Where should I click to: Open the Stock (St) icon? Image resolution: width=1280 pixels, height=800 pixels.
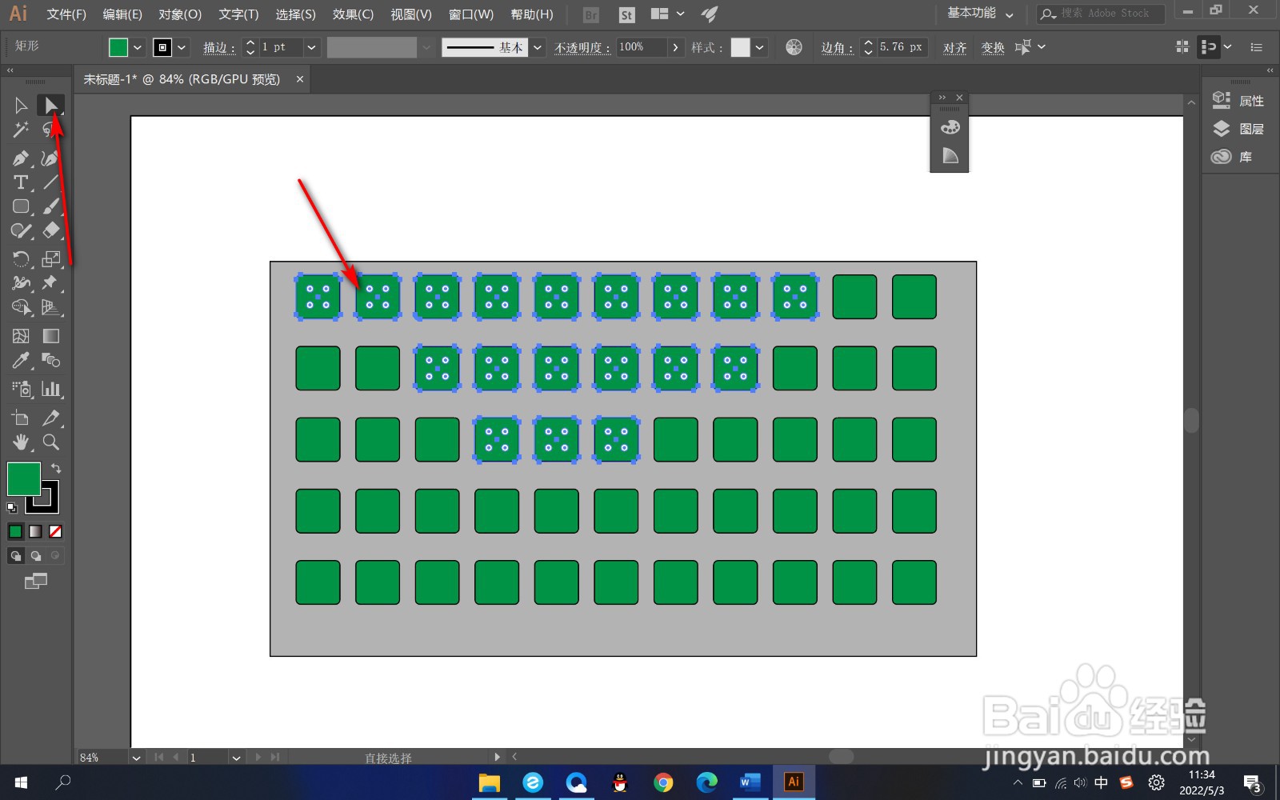pos(626,14)
